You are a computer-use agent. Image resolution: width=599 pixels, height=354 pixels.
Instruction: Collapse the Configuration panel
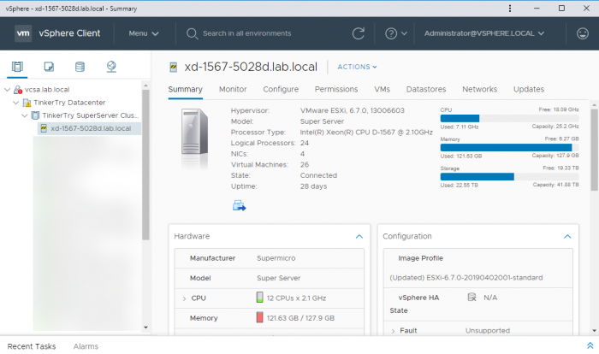coord(567,236)
